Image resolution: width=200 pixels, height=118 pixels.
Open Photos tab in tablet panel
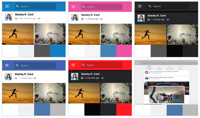tap(180, 68)
